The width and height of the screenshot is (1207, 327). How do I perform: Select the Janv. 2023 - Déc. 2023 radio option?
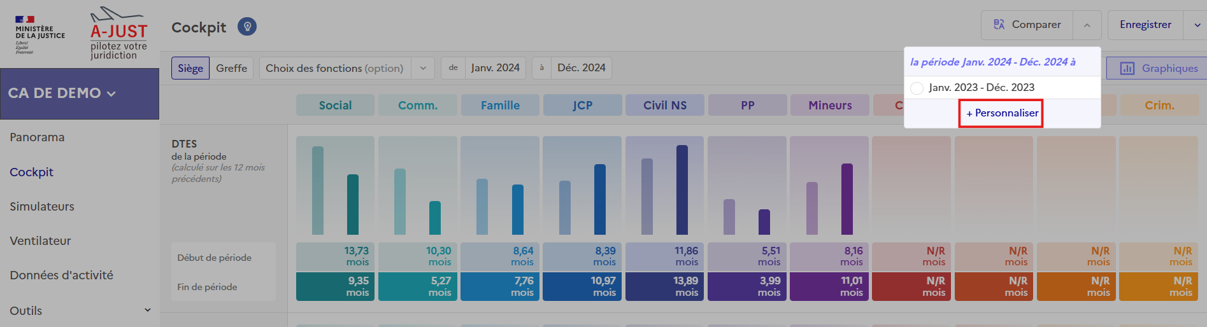click(x=917, y=88)
